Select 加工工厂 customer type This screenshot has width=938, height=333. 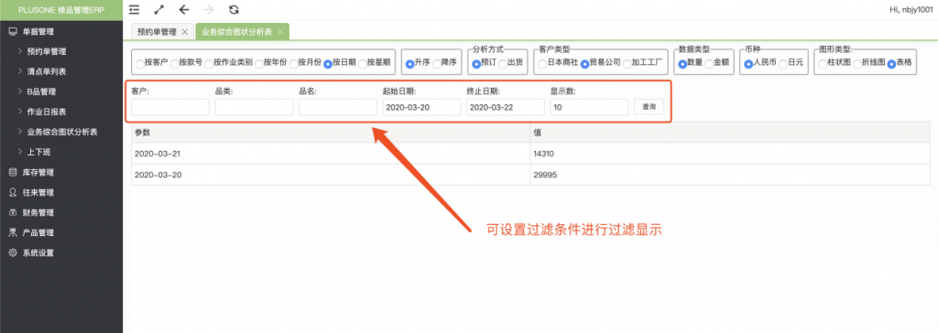coord(627,63)
